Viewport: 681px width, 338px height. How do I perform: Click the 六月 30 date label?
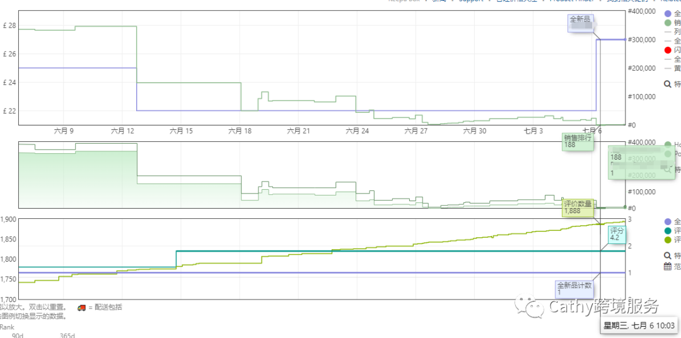475,131
